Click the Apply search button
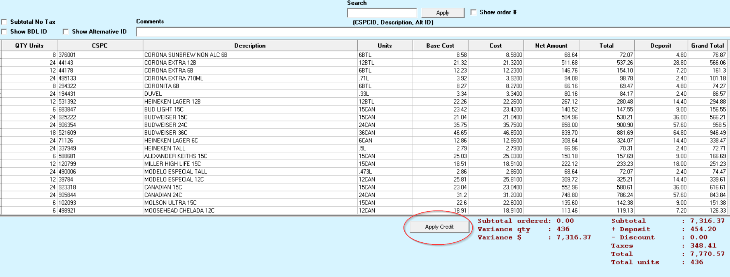The height and width of the screenshot is (277, 730). tap(443, 13)
